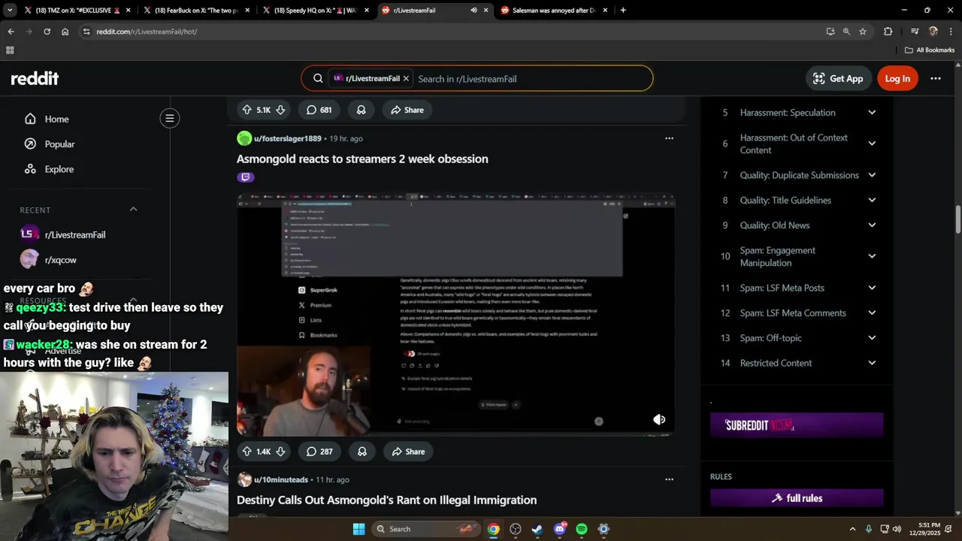Share the post with 681 comments
Image resolution: width=962 pixels, height=541 pixels.
[x=407, y=110]
